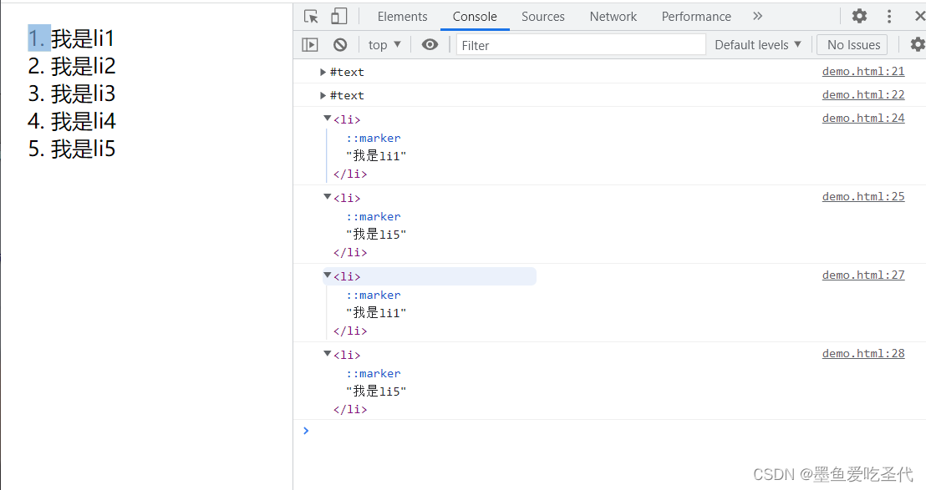The height and width of the screenshot is (490, 926).
Task: Switch to the Elements tab
Action: click(402, 17)
